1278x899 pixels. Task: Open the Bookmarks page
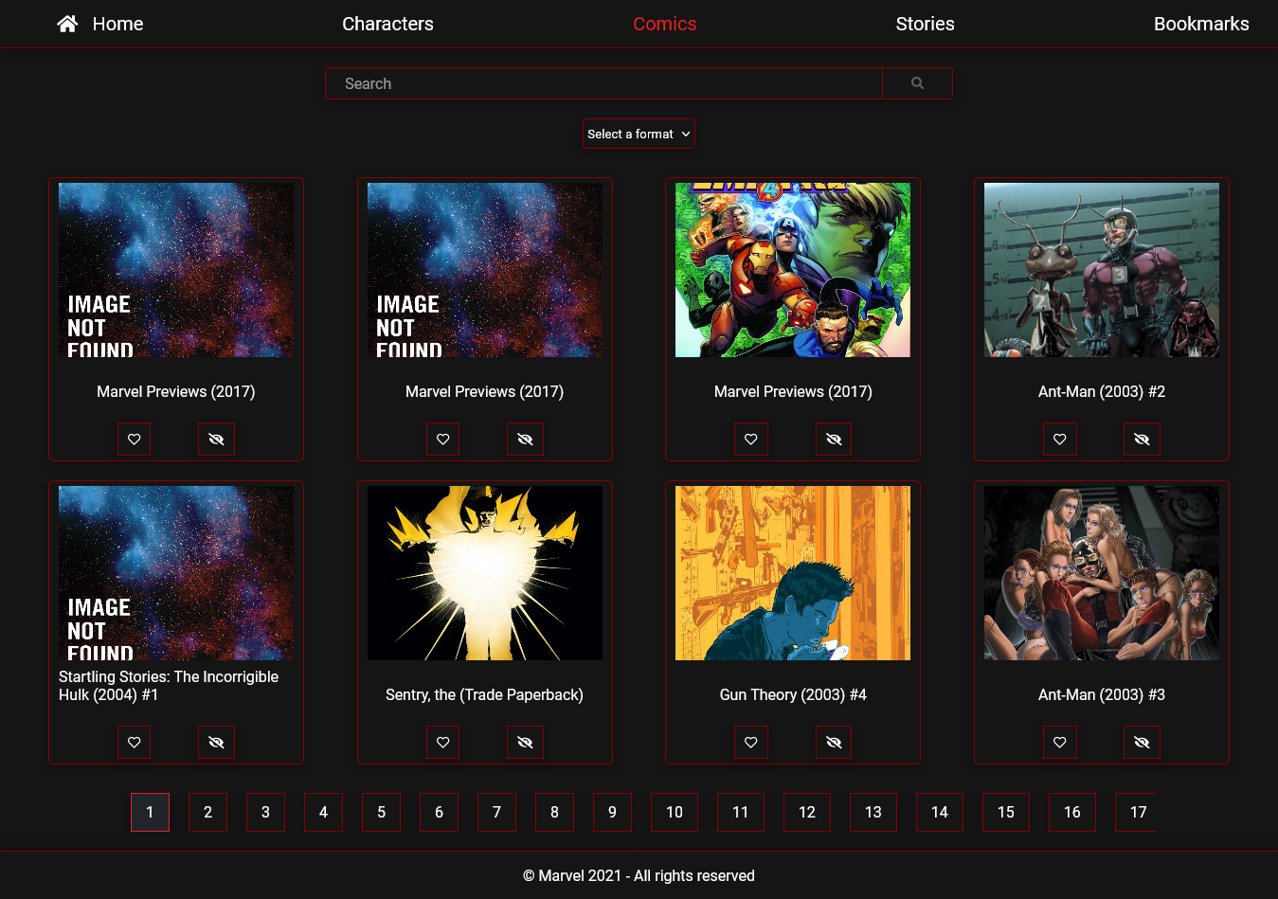pyautogui.click(x=1201, y=24)
